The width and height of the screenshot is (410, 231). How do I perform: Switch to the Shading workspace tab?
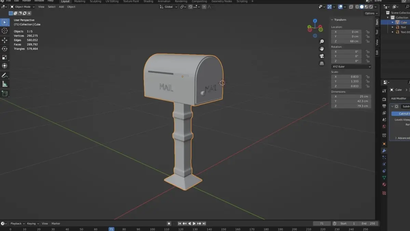(x=148, y=1)
